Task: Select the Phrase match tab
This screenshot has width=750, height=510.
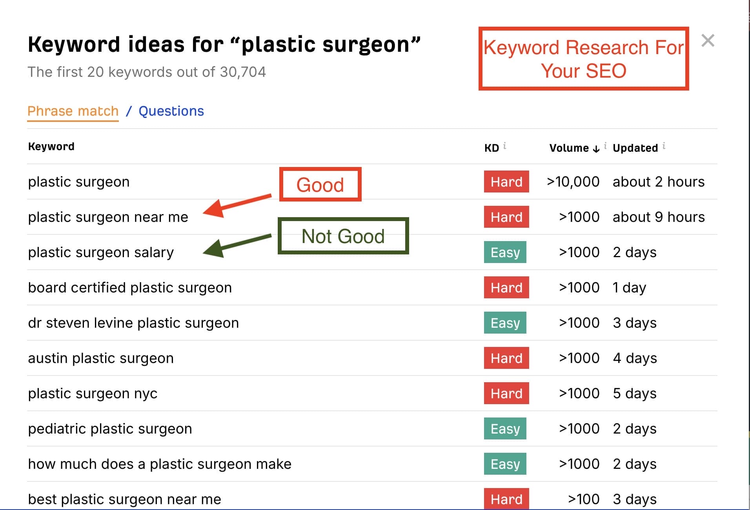Action: pos(73,111)
